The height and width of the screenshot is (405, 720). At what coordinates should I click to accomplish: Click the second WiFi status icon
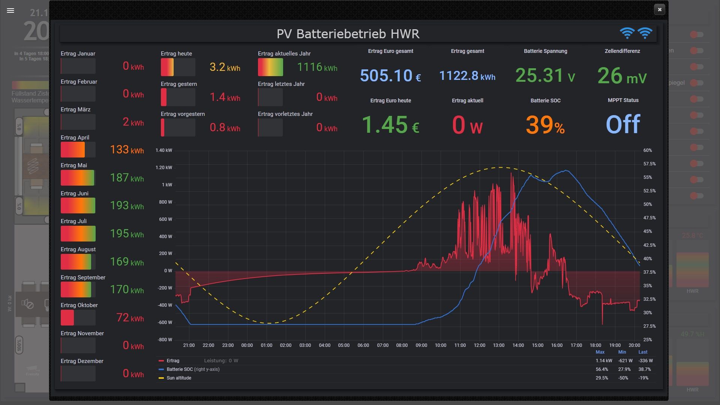pos(645,33)
